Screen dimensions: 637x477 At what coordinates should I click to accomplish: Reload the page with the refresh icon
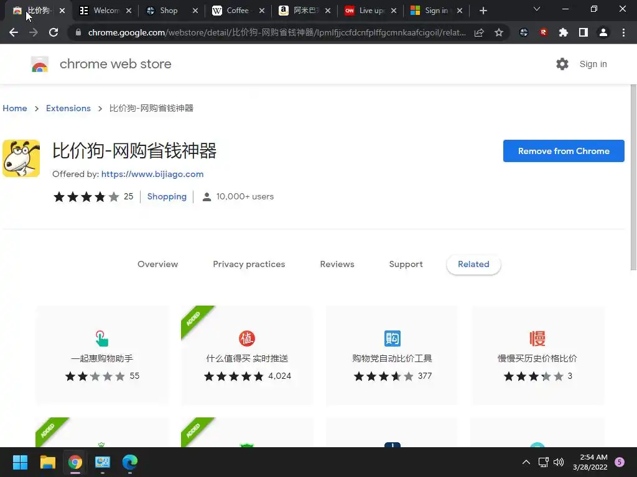(53, 32)
